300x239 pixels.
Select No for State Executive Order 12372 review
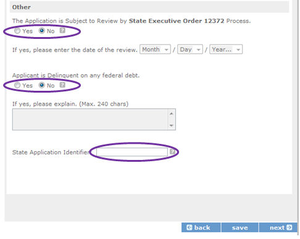[x=42, y=31]
